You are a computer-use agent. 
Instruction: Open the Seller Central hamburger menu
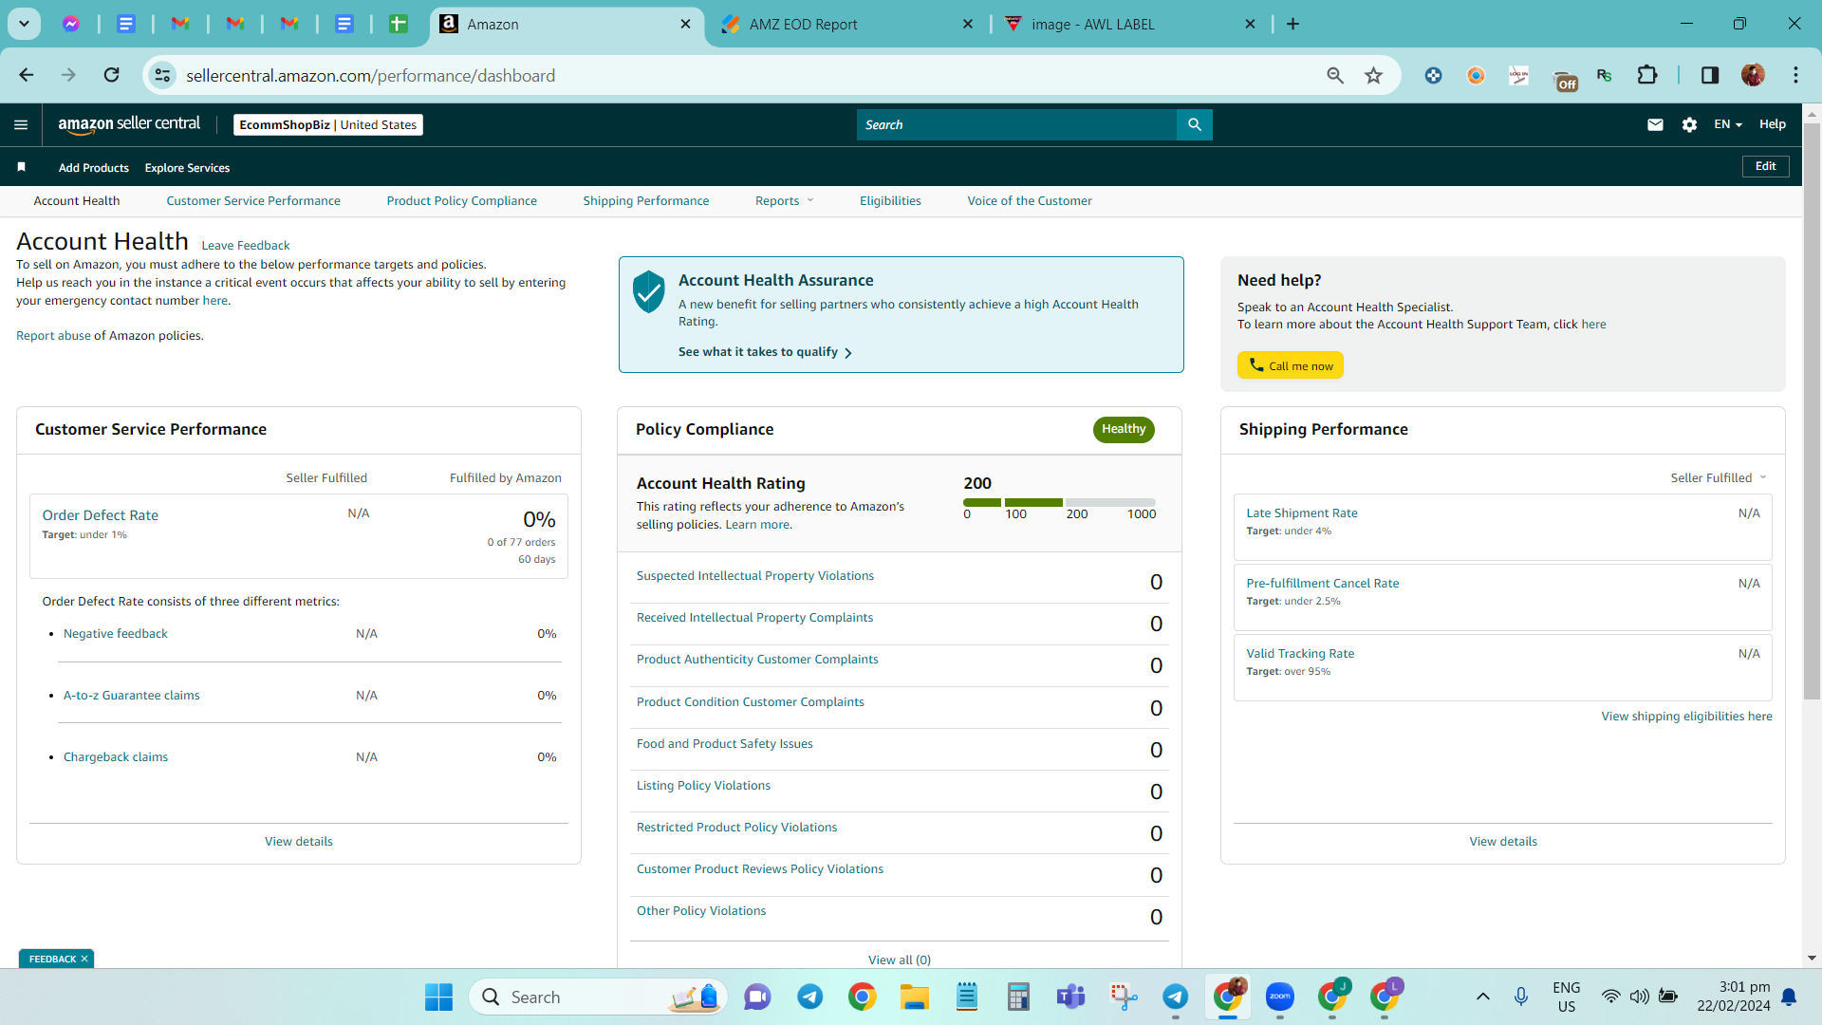tap(21, 124)
